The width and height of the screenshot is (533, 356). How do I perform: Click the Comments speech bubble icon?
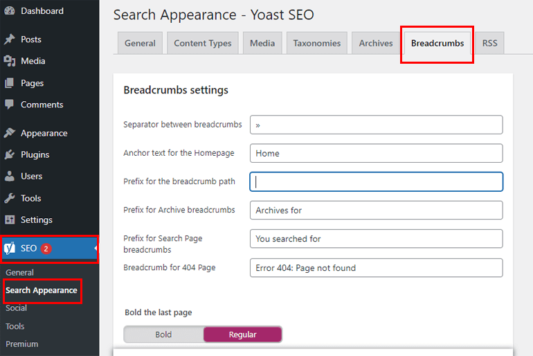pyautogui.click(x=10, y=105)
